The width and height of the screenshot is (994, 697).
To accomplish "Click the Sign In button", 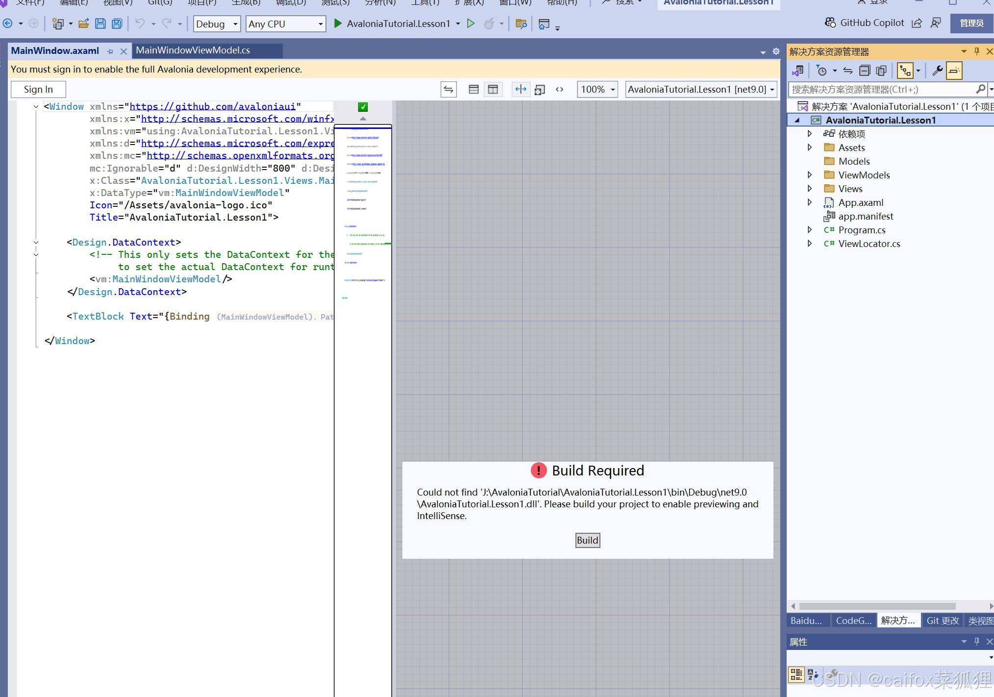I will pyautogui.click(x=38, y=89).
